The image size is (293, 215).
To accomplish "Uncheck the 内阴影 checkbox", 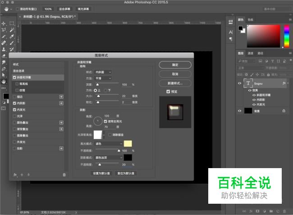I will 14,103.
